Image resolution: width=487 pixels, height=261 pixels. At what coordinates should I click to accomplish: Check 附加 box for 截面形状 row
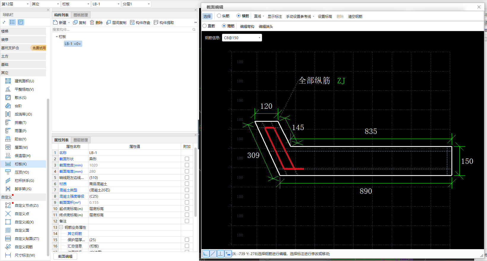pyautogui.click(x=187, y=159)
